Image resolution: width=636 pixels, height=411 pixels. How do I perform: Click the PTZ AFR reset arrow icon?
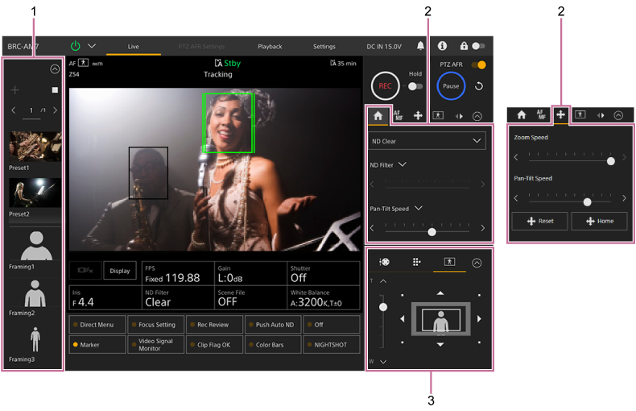479,85
